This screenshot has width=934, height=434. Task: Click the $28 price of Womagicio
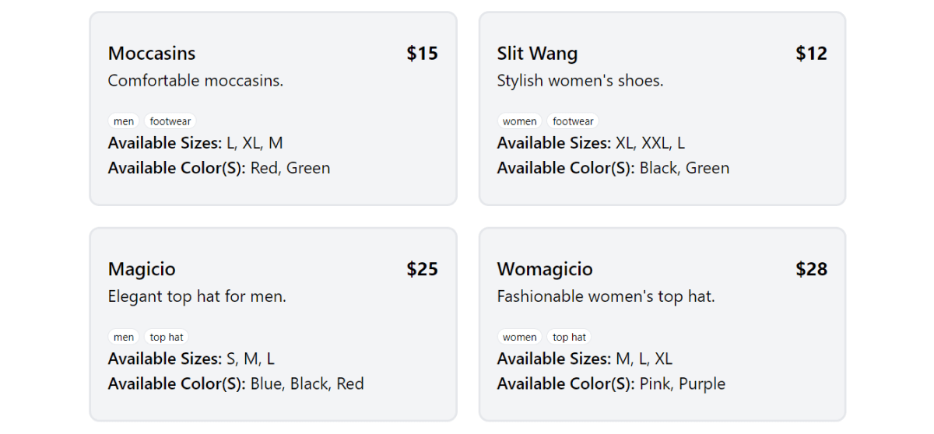(x=811, y=269)
